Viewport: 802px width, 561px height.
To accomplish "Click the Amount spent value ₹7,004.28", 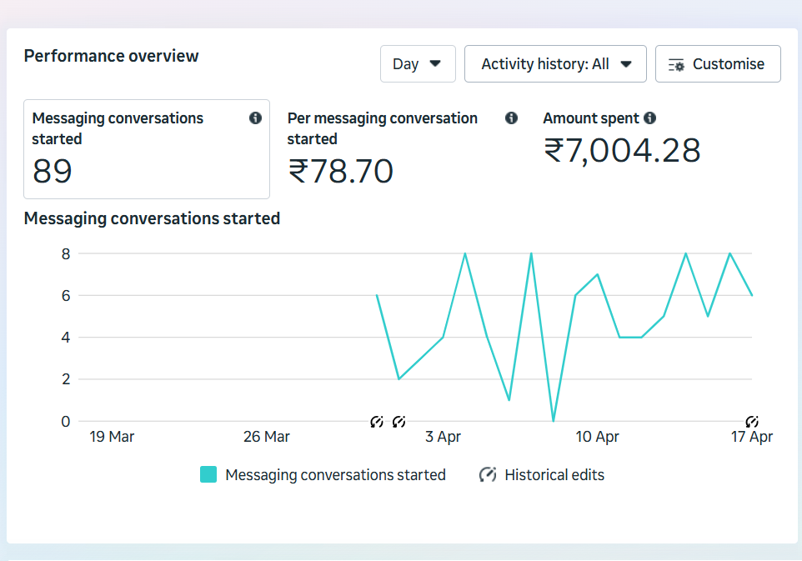I will point(622,151).
